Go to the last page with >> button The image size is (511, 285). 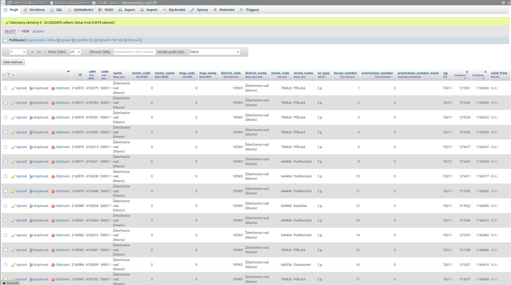pyautogui.click(x=39, y=52)
